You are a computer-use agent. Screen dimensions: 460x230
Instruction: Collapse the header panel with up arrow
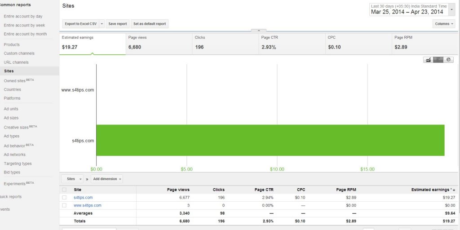click(258, 30)
